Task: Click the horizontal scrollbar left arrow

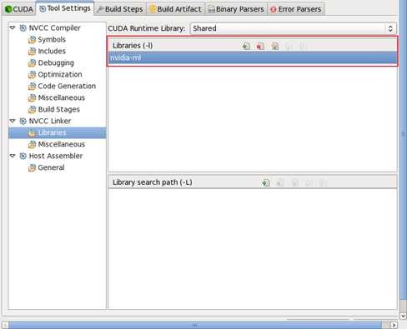Action: point(5,325)
